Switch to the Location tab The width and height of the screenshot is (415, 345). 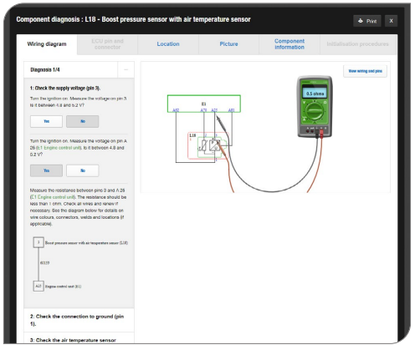(168, 44)
